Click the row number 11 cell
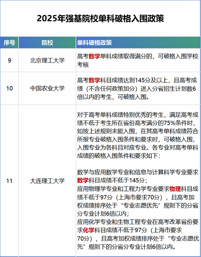This screenshot has height=257, width=201. [9, 181]
